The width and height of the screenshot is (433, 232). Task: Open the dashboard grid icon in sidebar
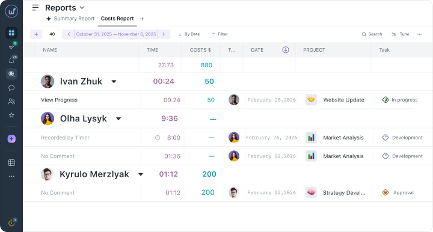tap(11, 33)
